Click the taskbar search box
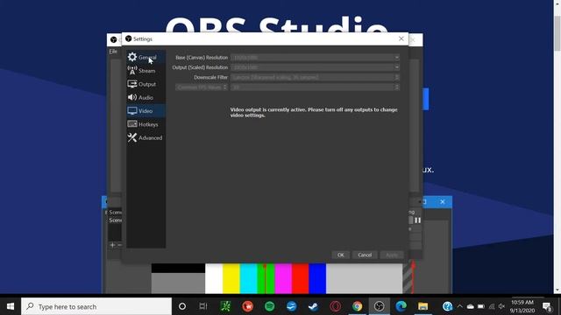Screen dimensions: 561x315 [96, 306]
